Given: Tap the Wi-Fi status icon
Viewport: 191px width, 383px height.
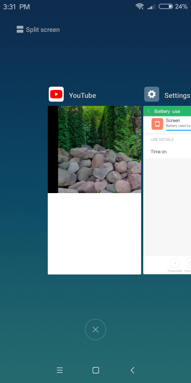Looking at the screenshot, I should [x=140, y=6].
